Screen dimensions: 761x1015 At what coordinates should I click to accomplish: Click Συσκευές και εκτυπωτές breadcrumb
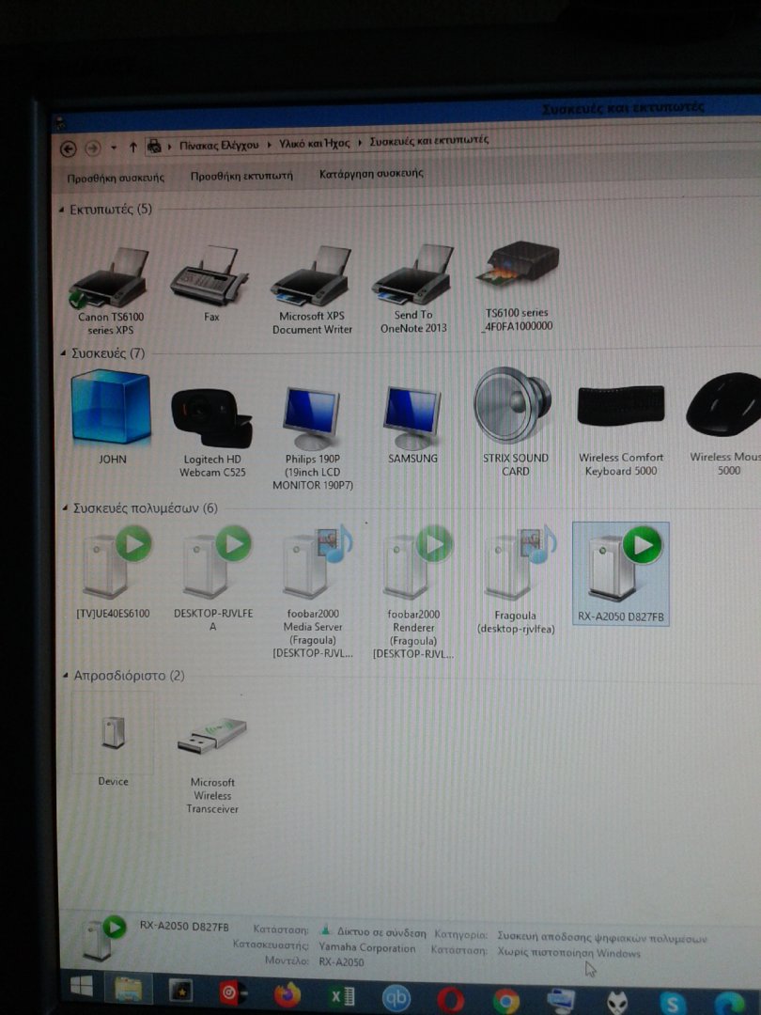click(429, 140)
